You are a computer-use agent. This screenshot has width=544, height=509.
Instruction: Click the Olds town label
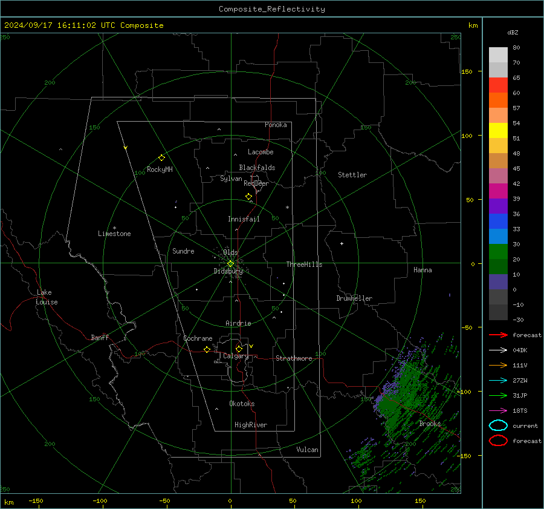[230, 252]
